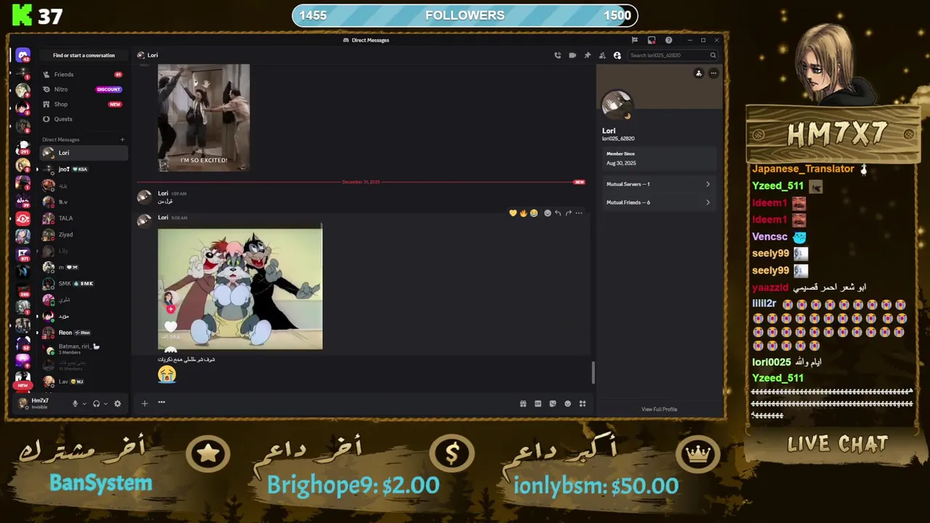Open pinned messages for Lori chat

tap(587, 55)
